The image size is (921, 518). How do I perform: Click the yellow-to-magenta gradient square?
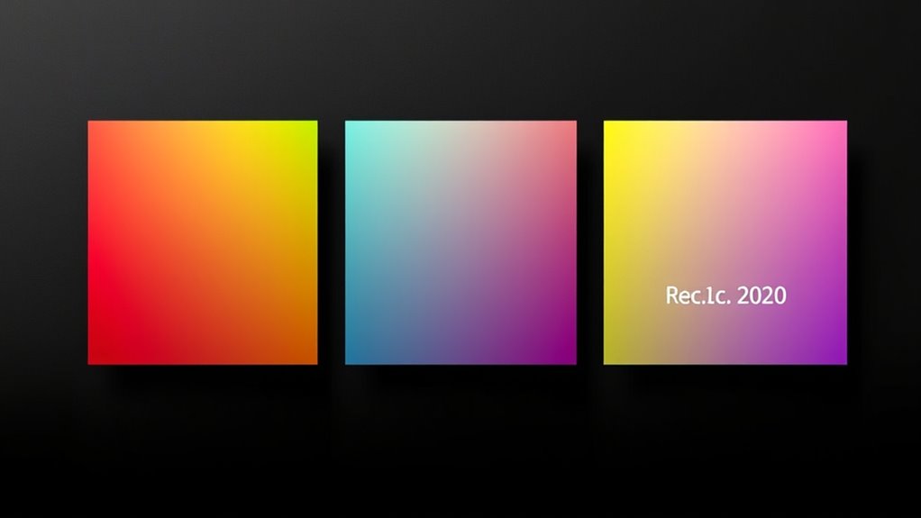pos(725,242)
